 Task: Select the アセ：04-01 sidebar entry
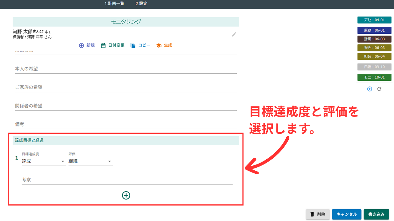coord(374,20)
